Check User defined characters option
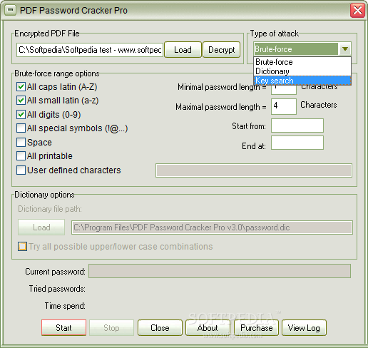This screenshot has width=368, height=348. point(21,170)
